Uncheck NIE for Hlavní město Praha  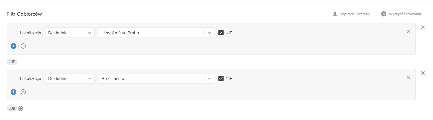[x=221, y=33]
